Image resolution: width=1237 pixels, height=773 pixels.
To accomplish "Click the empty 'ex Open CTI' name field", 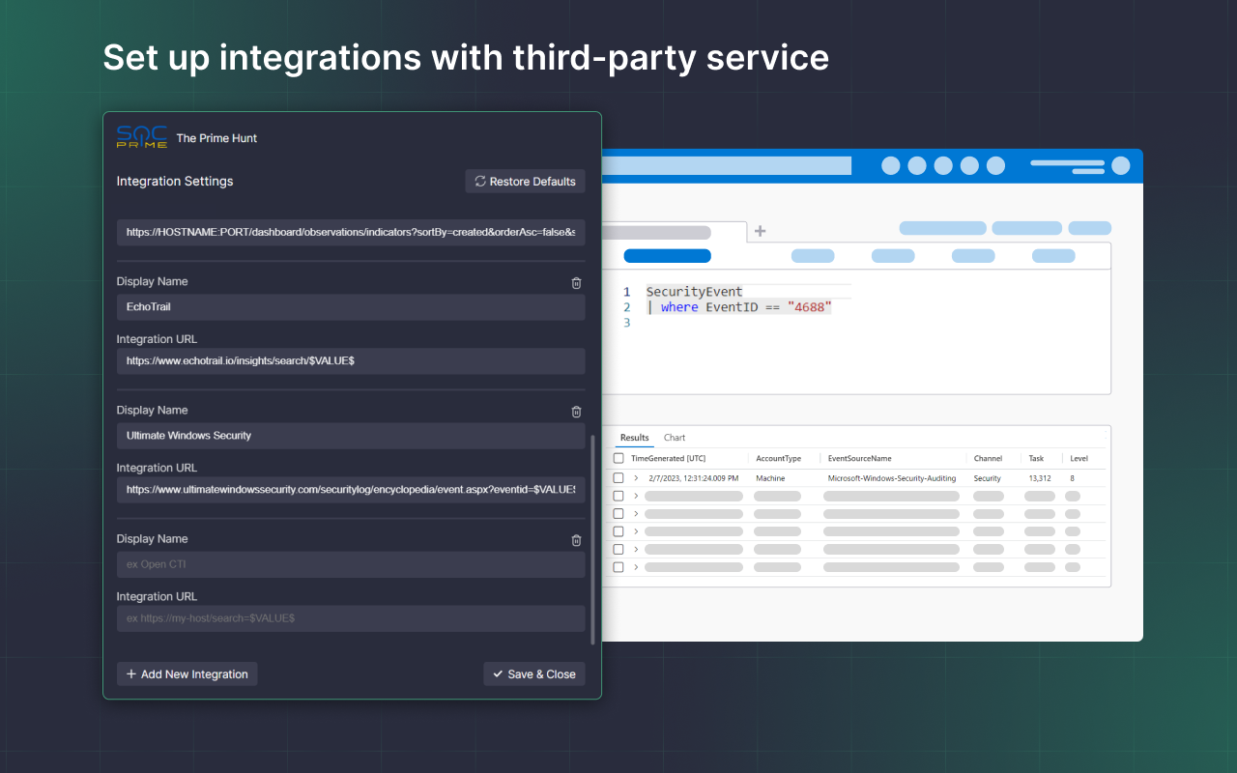I will point(350,564).
